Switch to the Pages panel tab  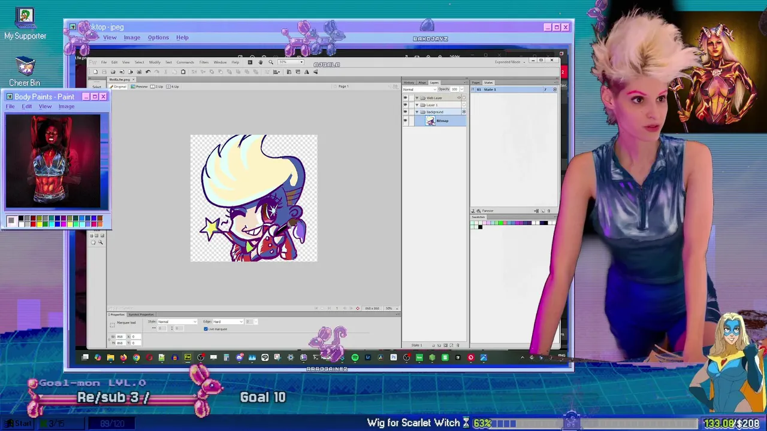476,83
